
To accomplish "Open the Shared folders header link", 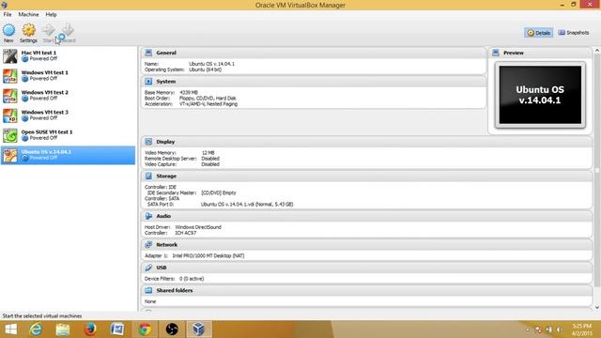I will [175, 290].
